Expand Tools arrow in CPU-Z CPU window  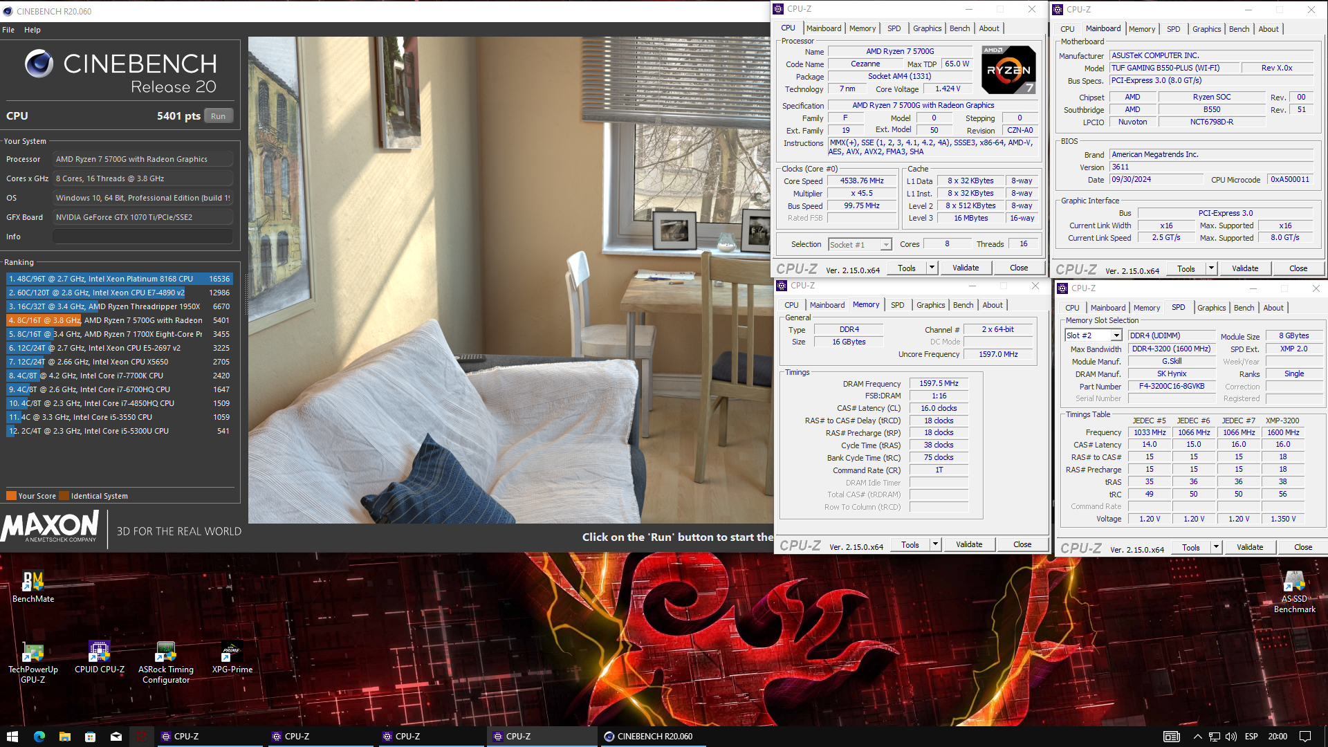coord(932,268)
